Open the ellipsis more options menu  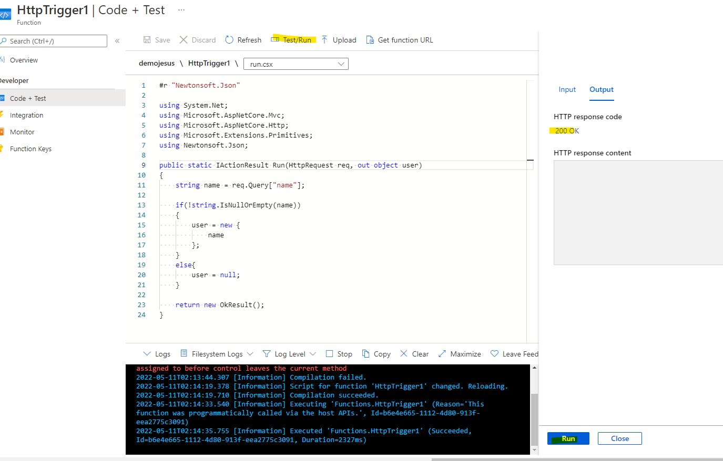pos(181,9)
